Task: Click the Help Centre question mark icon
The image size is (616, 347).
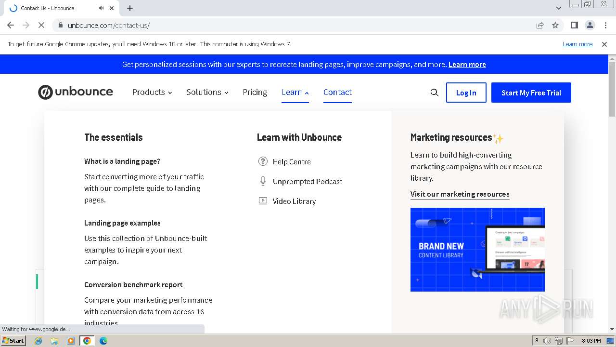Action: (x=263, y=161)
